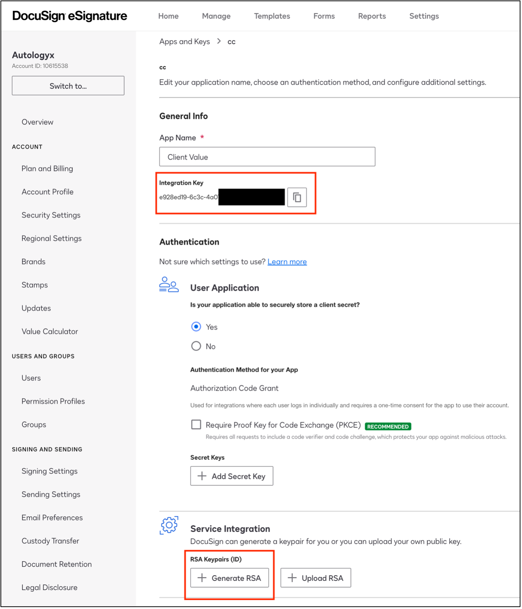The height and width of the screenshot is (609, 522).
Task: Open Signing Settings page
Action: coord(50,472)
